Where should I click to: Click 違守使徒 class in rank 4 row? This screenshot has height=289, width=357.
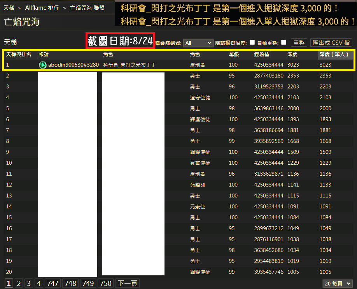click(200, 97)
